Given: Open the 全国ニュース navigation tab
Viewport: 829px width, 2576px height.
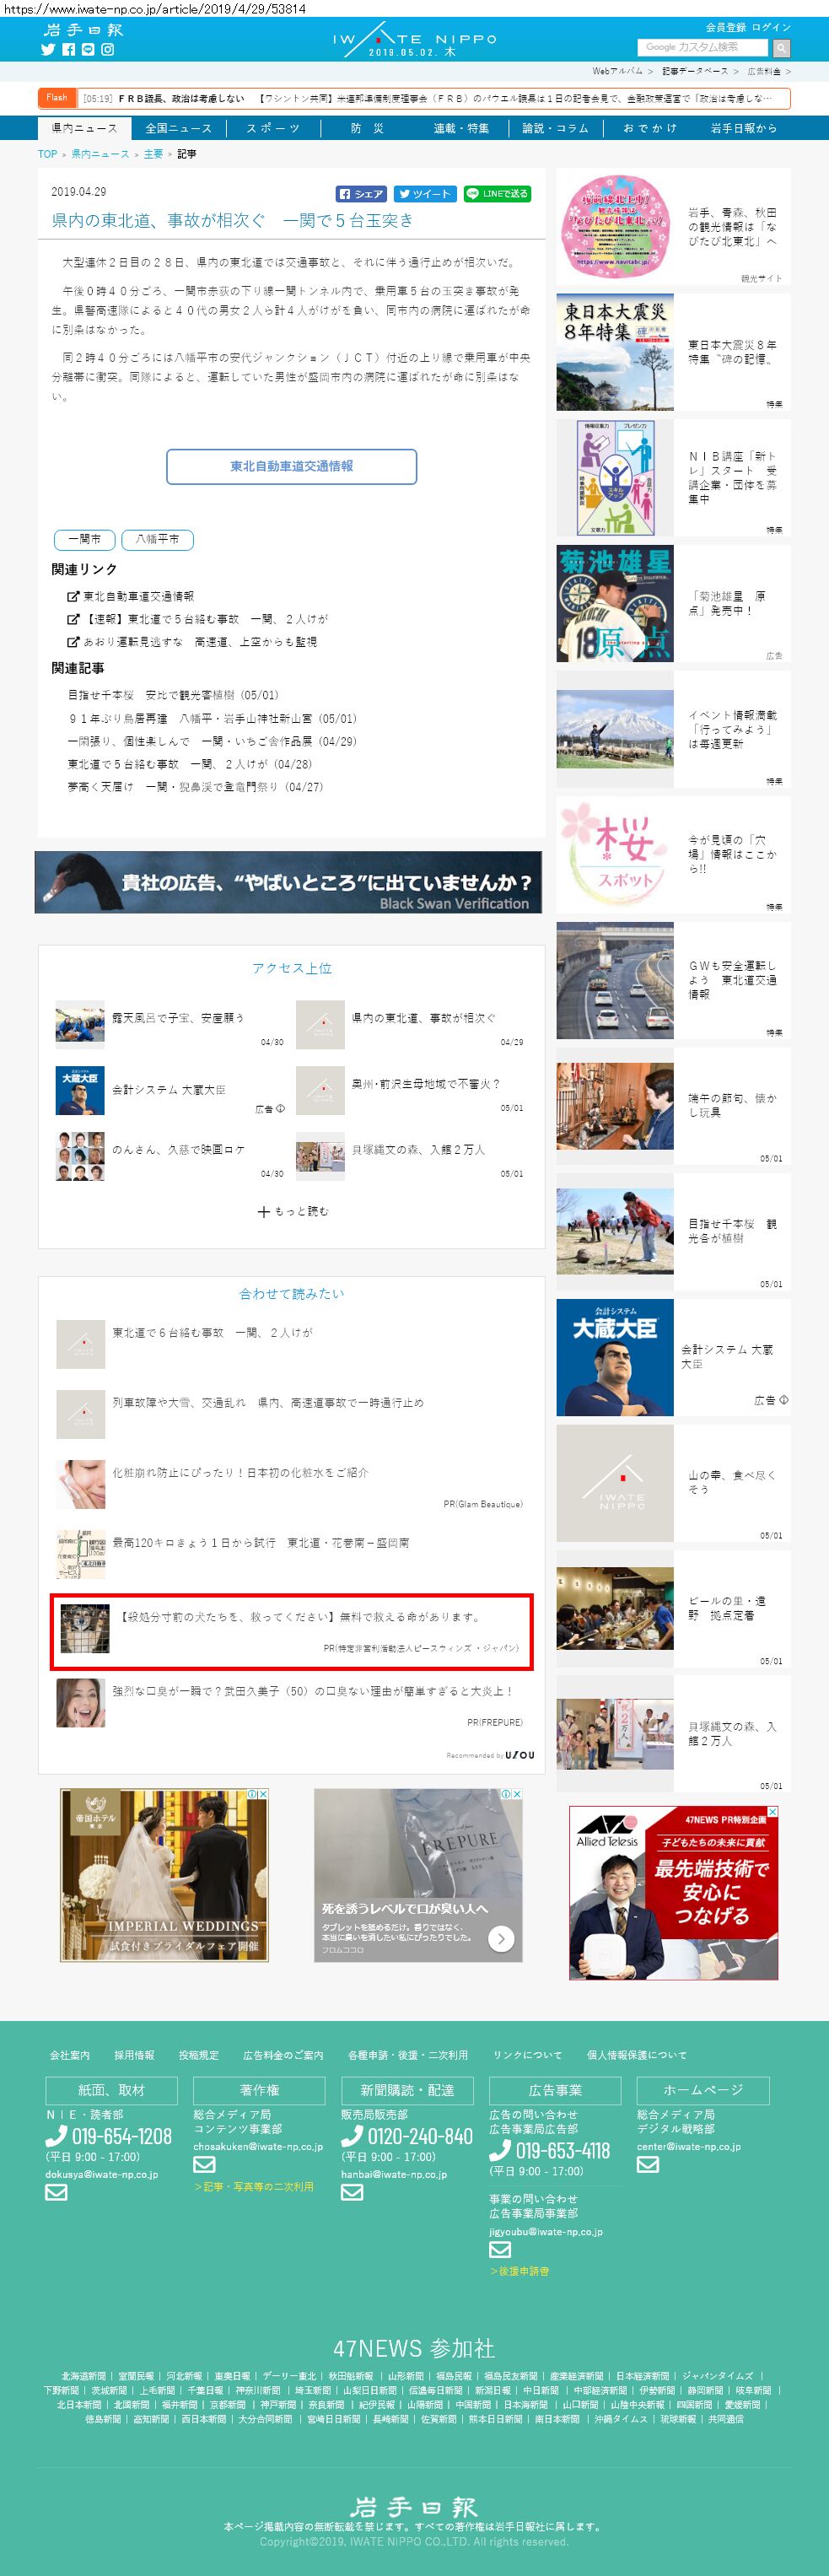Looking at the screenshot, I should tap(179, 128).
